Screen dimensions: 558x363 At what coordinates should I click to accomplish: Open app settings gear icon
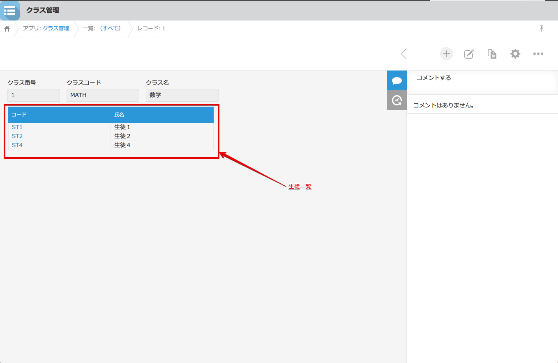[x=515, y=54]
